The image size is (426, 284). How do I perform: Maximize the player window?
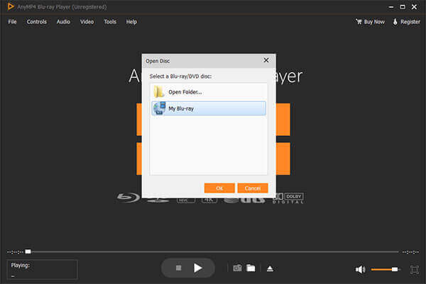point(403,7)
